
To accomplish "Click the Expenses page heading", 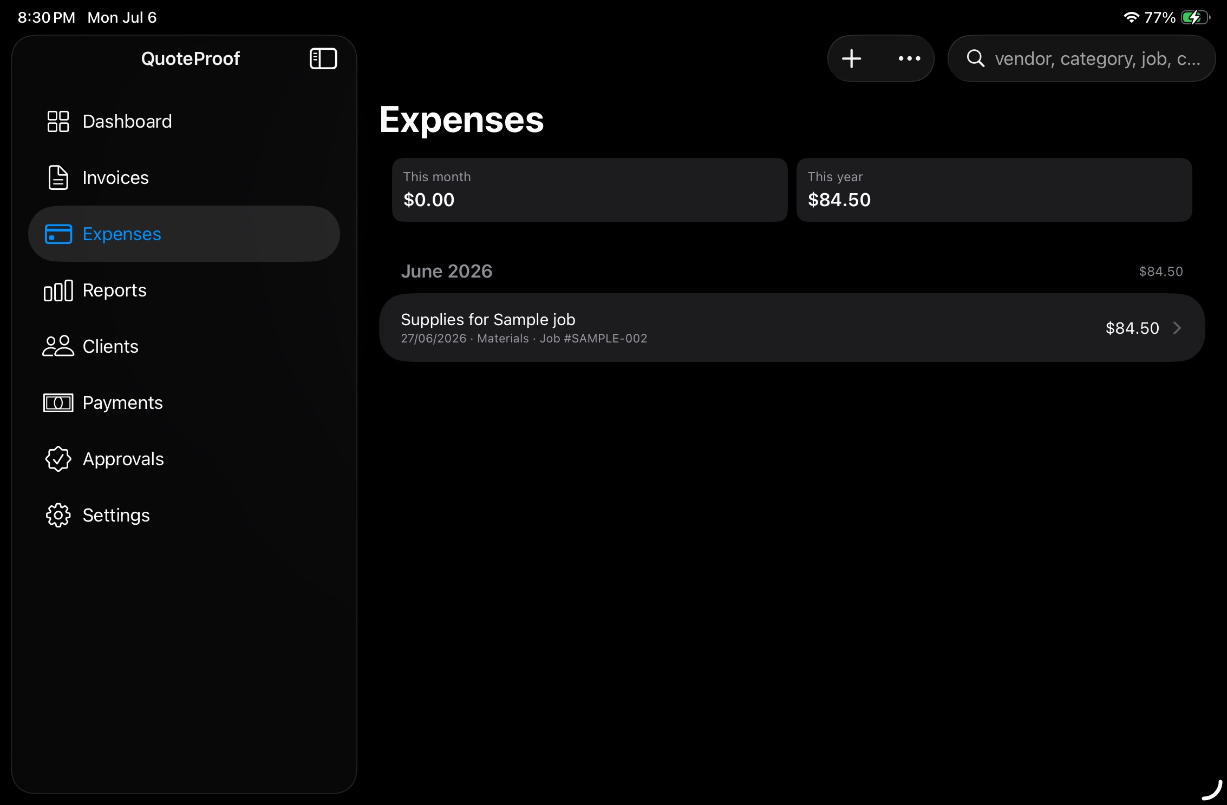I will [461, 120].
